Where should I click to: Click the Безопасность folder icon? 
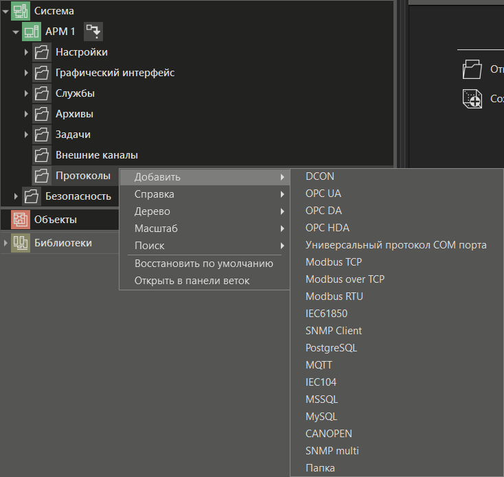pyautogui.click(x=32, y=196)
